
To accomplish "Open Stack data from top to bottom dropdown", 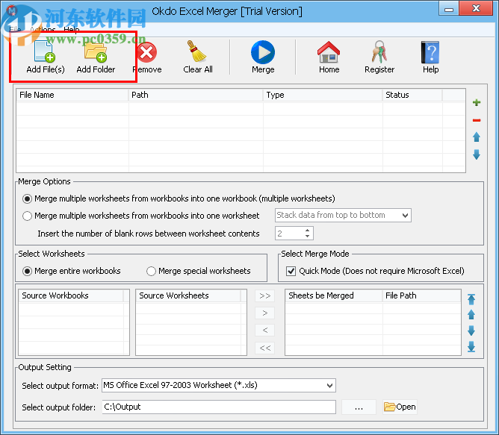I will [343, 216].
